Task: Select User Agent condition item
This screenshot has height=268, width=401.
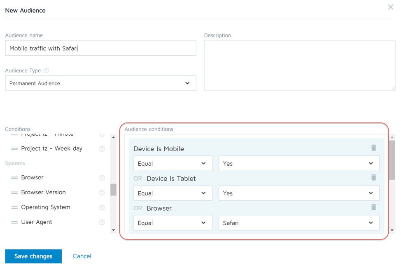Action: point(37,222)
